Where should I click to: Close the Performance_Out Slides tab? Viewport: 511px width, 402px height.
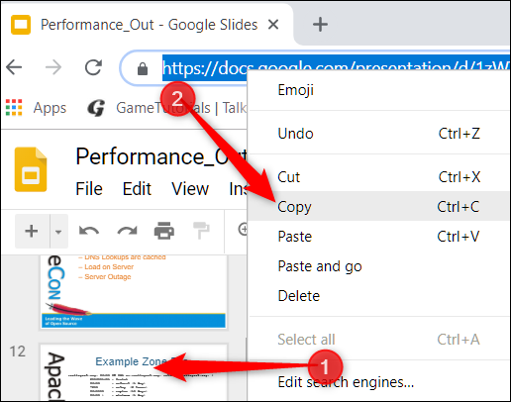pyautogui.click(x=273, y=25)
